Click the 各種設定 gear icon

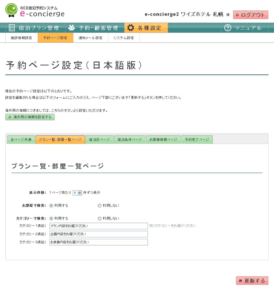click(130, 28)
